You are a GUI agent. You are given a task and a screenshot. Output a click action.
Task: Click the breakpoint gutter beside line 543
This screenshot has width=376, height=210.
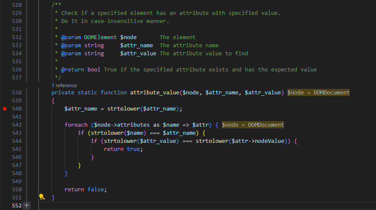click(5, 133)
